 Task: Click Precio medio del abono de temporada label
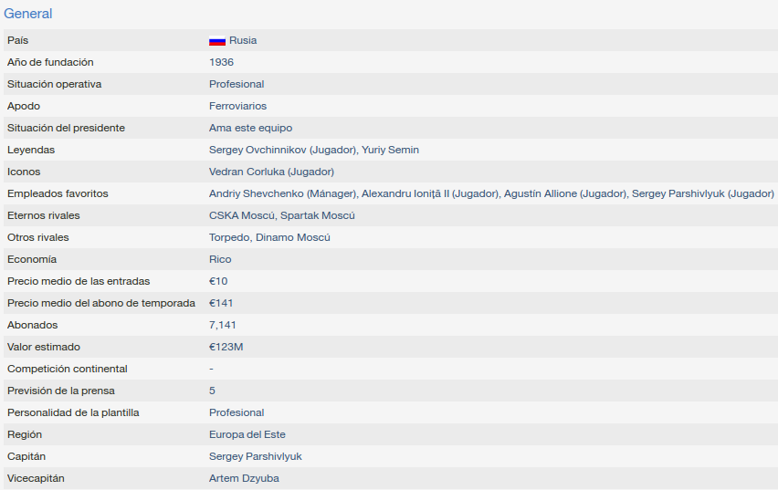101,303
